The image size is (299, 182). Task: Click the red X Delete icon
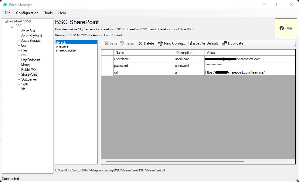click(140, 43)
